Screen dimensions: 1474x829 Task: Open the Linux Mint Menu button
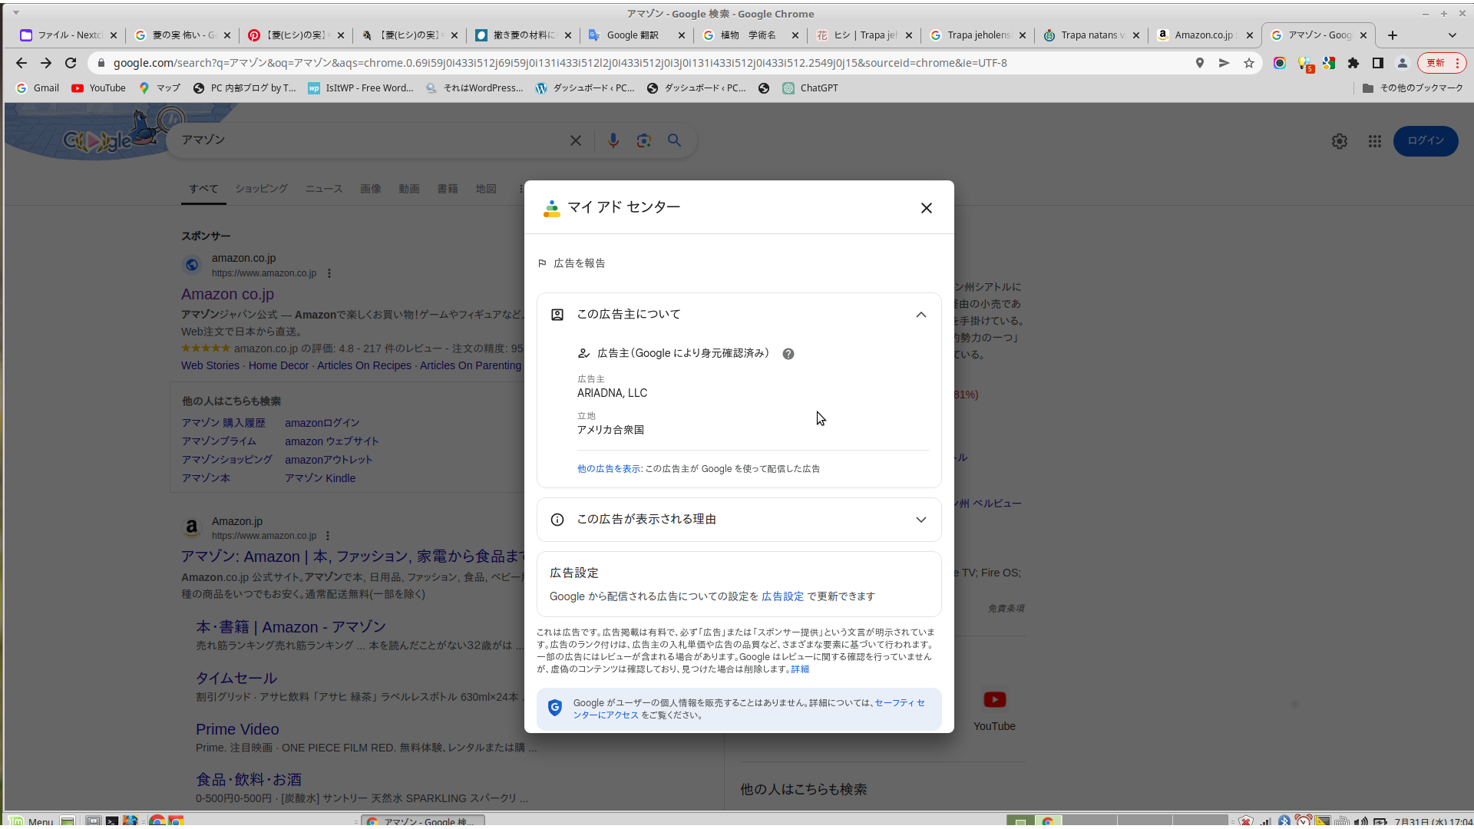(31, 821)
